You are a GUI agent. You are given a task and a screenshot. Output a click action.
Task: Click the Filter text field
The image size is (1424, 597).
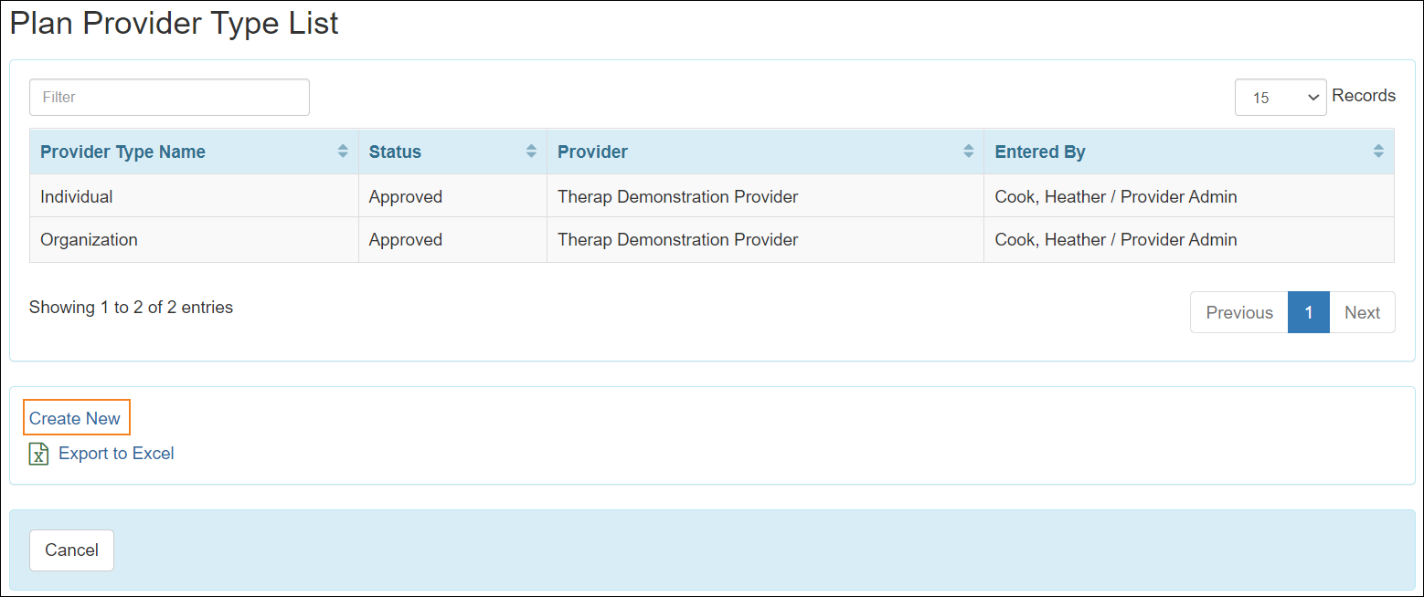coord(169,97)
